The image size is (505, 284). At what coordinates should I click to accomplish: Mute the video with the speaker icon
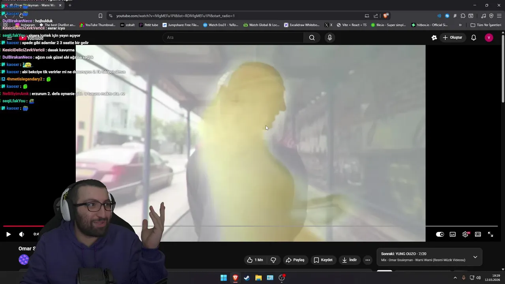22,234
